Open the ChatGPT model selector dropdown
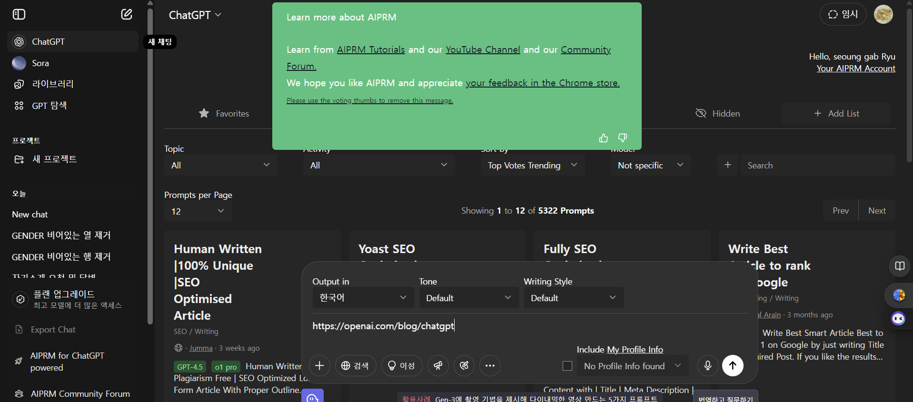Viewport: 913px width, 402px height. 195,15
